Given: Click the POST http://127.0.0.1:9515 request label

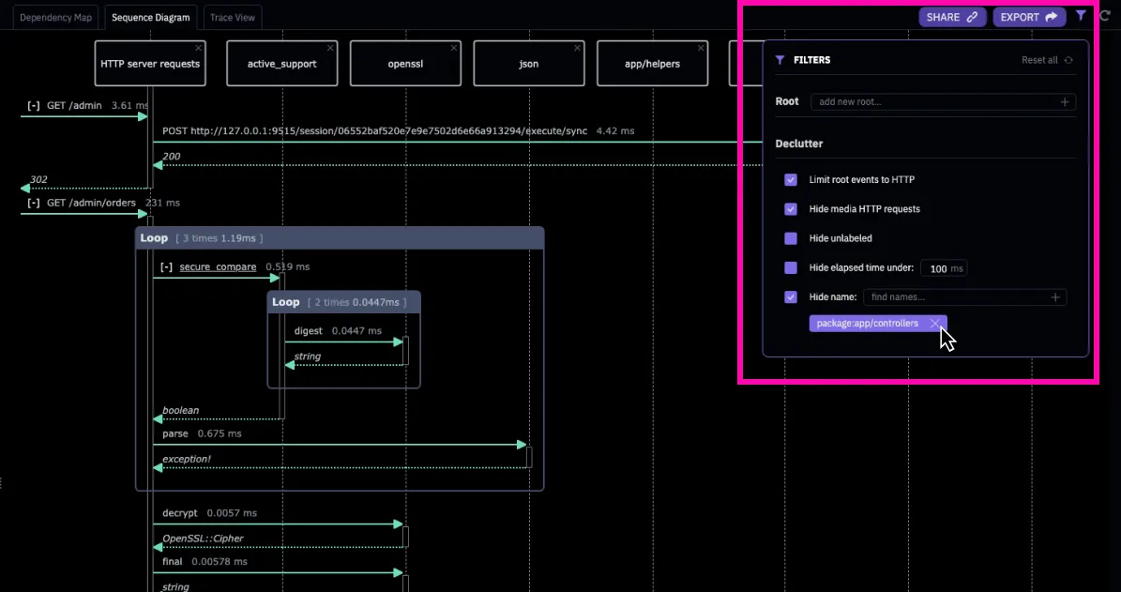Looking at the screenshot, I should (x=374, y=130).
